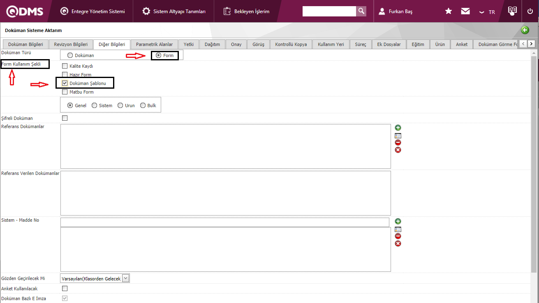The width and height of the screenshot is (539, 303).
Task: Open the Sistem Altyapı Tanımları menu
Action: (174, 11)
